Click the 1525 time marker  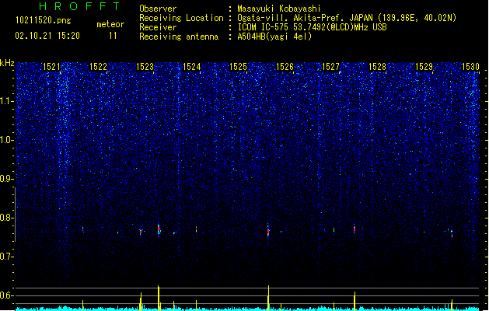click(238, 67)
